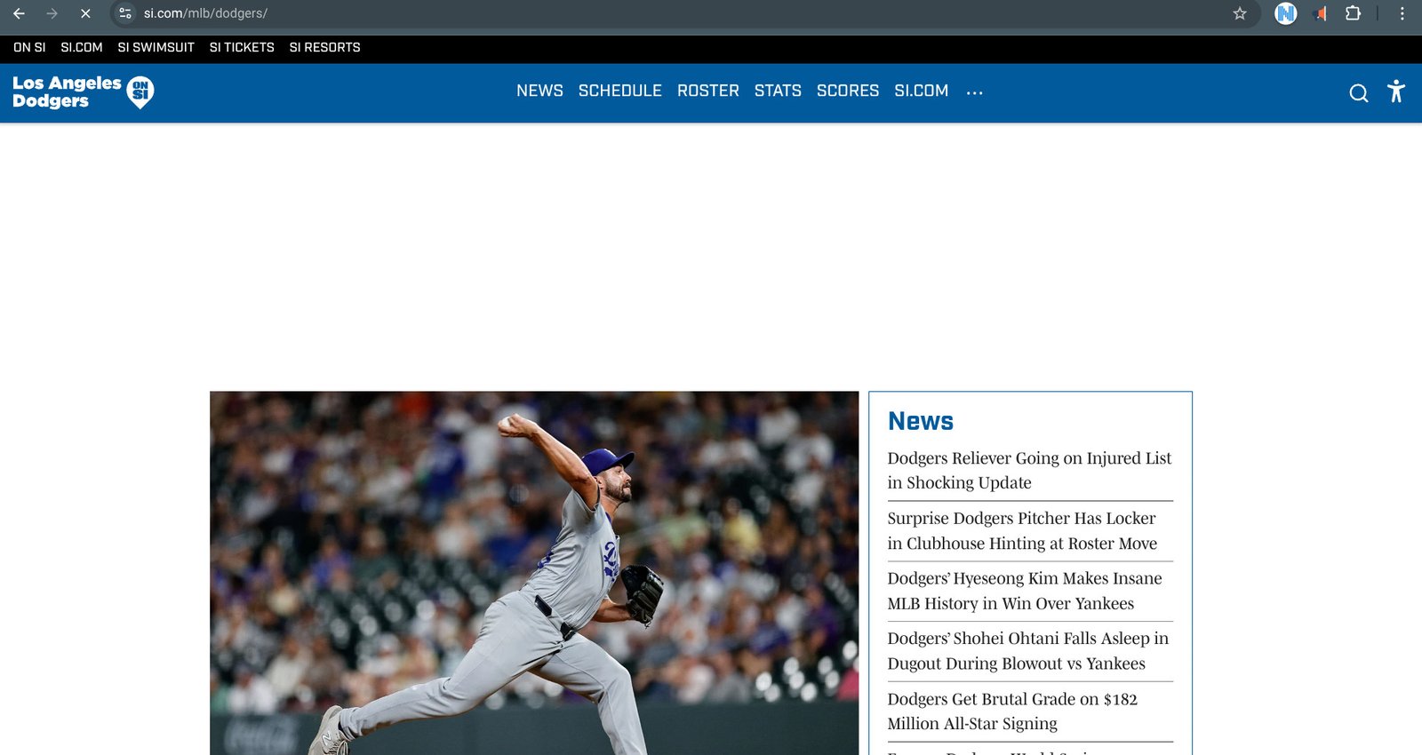Screen dimensions: 1422x755
Task: Visit SI TICKETS from the top bar
Action: 242,47
